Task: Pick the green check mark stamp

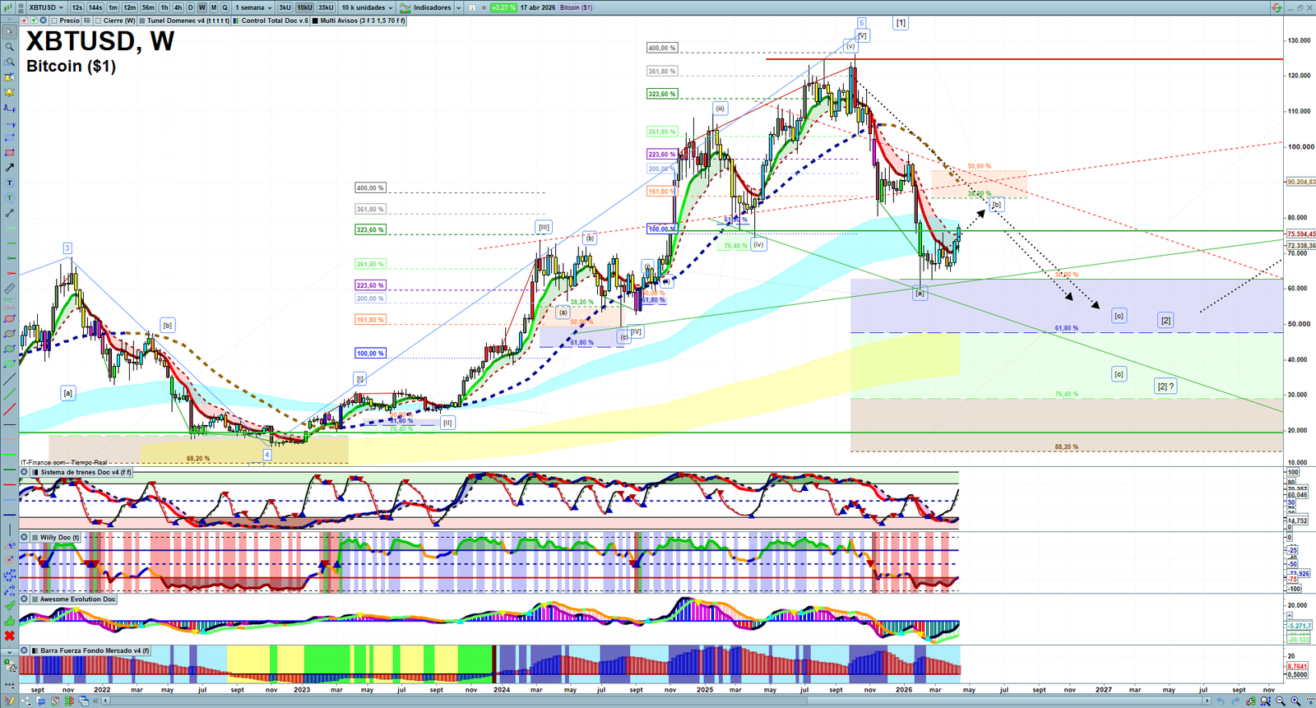Action: coord(9,606)
